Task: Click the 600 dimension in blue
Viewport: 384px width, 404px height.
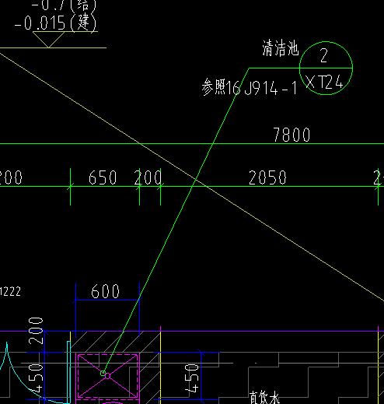Action: [105, 291]
